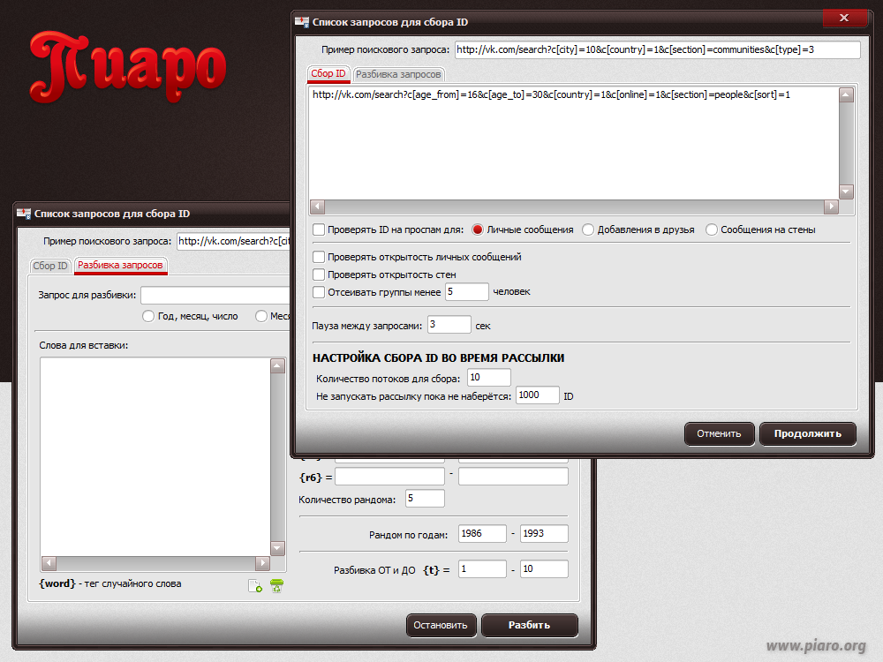This screenshot has width=883, height=662.
Task: Enable Проверять ID на проспам checkbox
Action: (319, 229)
